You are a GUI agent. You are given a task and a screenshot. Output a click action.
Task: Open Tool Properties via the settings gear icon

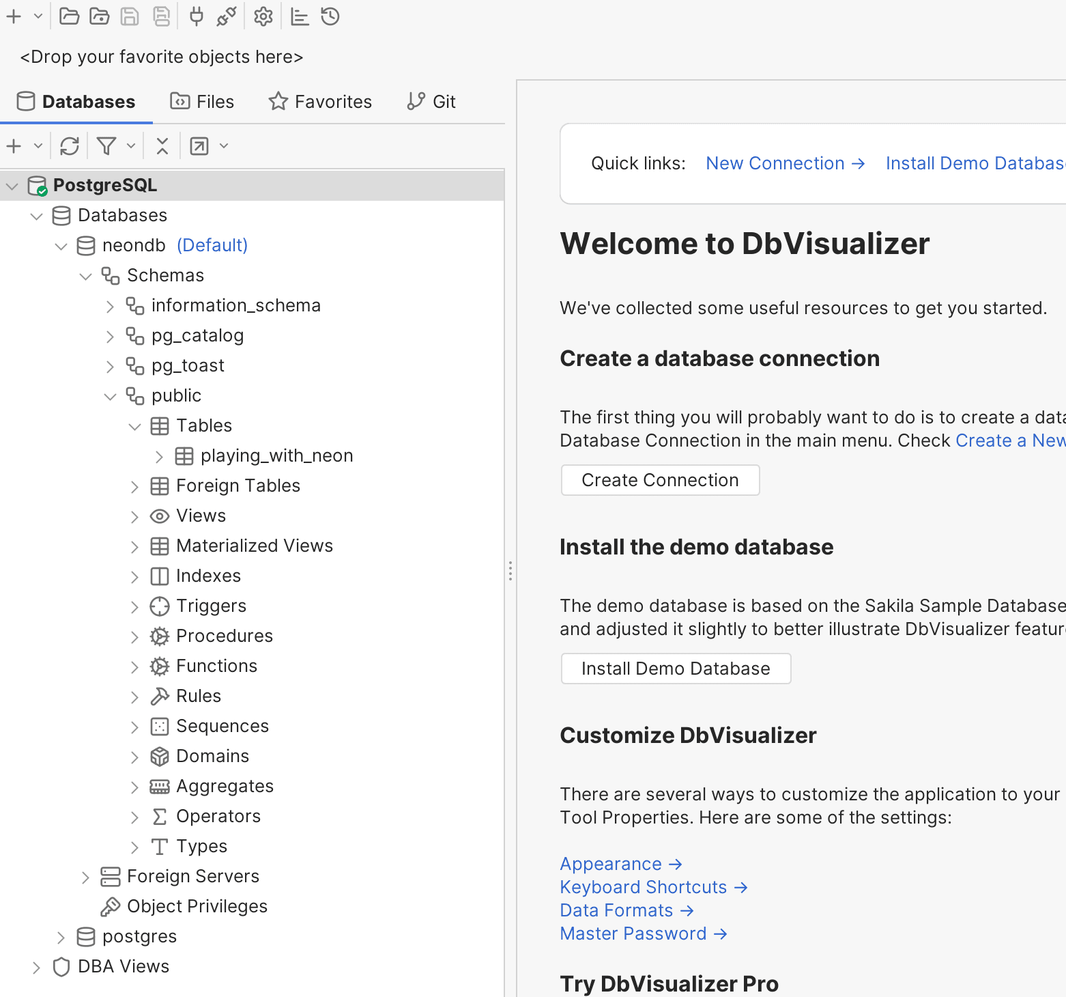click(x=263, y=16)
